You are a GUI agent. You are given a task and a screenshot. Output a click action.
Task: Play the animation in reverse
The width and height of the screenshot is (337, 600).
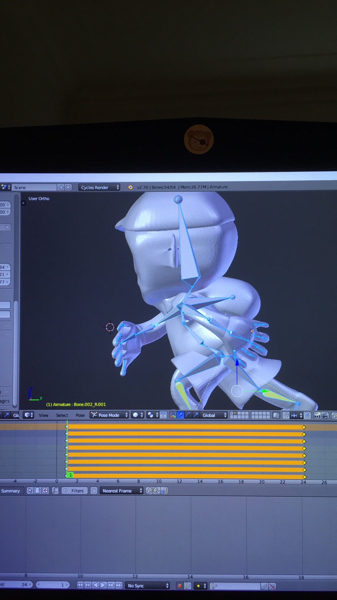tap(96, 585)
